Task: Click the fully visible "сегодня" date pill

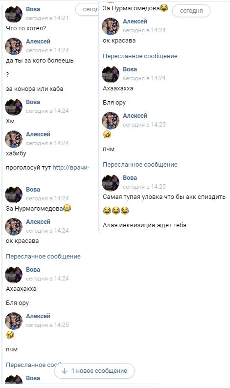Action: coord(191,11)
